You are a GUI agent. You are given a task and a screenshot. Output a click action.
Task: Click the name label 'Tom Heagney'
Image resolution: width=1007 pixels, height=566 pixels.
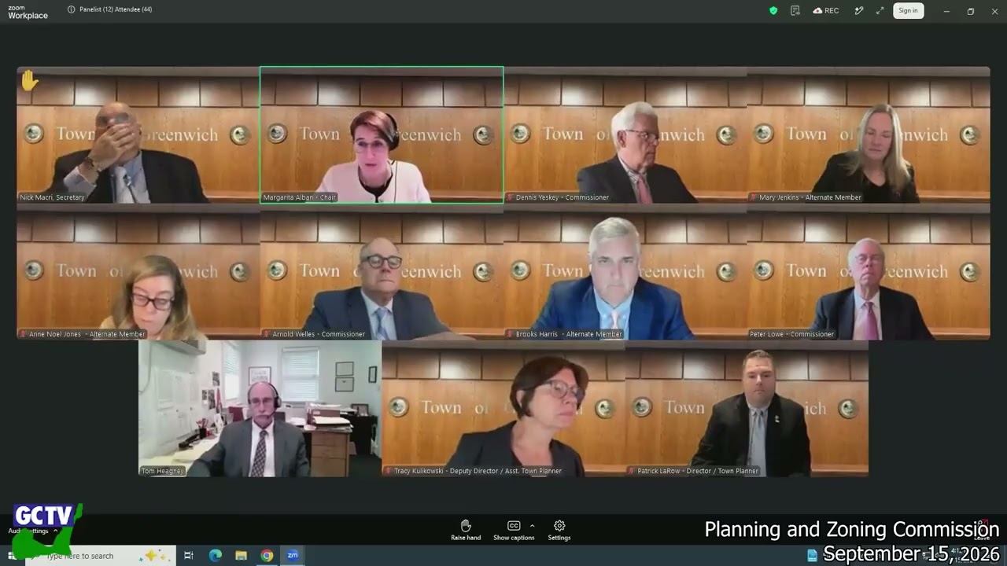(x=163, y=471)
